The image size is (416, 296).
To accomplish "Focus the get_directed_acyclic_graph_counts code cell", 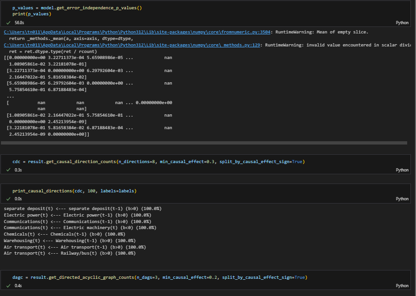I will [x=159, y=277].
